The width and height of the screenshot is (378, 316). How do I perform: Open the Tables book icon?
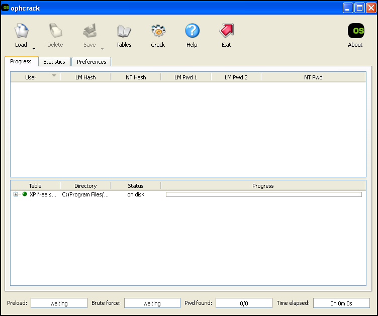pos(124,31)
